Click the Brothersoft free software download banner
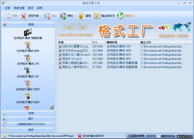 [75, 30]
